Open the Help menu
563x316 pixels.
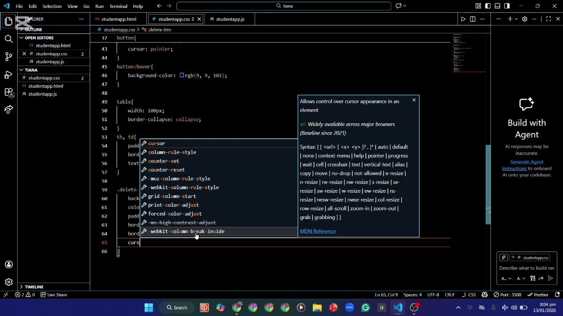tap(138, 6)
